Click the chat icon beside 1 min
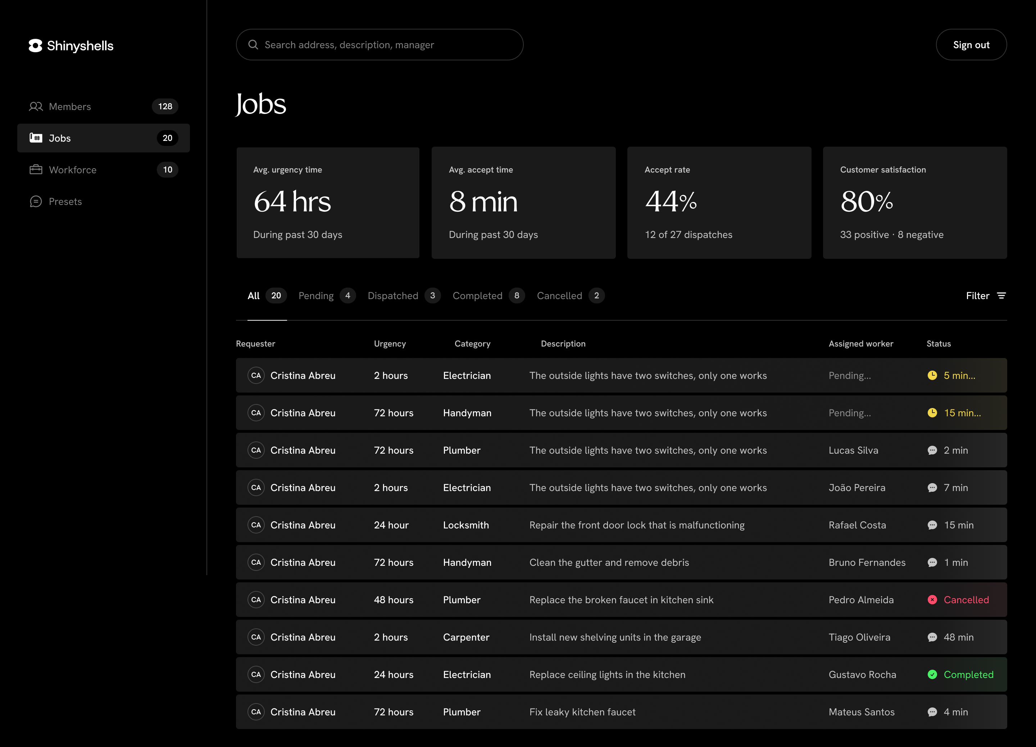This screenshot has height=747, width=1036. (x=932, y=563)
